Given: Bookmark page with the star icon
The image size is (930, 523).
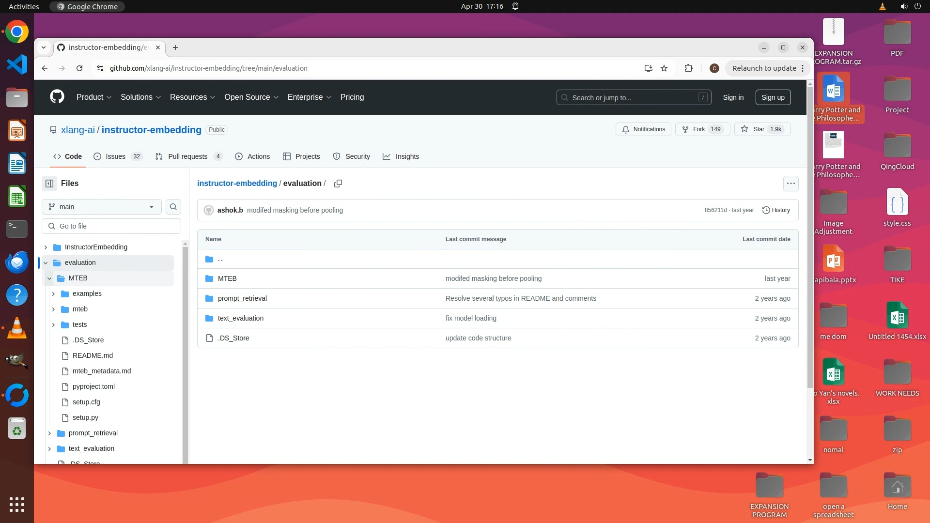Looking at the screenshot, I should [x=664, y=68].
